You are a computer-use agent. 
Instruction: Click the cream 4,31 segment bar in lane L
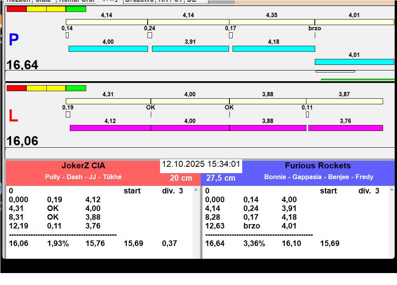(109, 102)
